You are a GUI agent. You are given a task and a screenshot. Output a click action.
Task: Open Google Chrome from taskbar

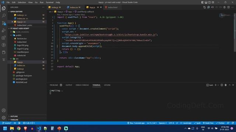[x=19, y=128]
